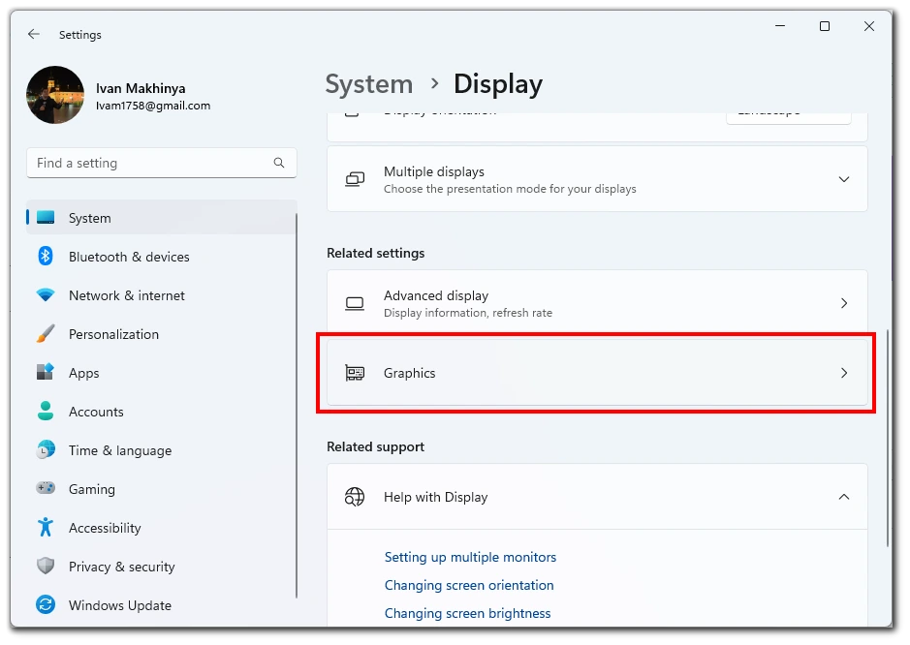
Task: Close the Settings window
Action: [x=868, y=26]
